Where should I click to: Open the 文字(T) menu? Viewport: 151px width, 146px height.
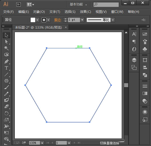coord(55,12)
